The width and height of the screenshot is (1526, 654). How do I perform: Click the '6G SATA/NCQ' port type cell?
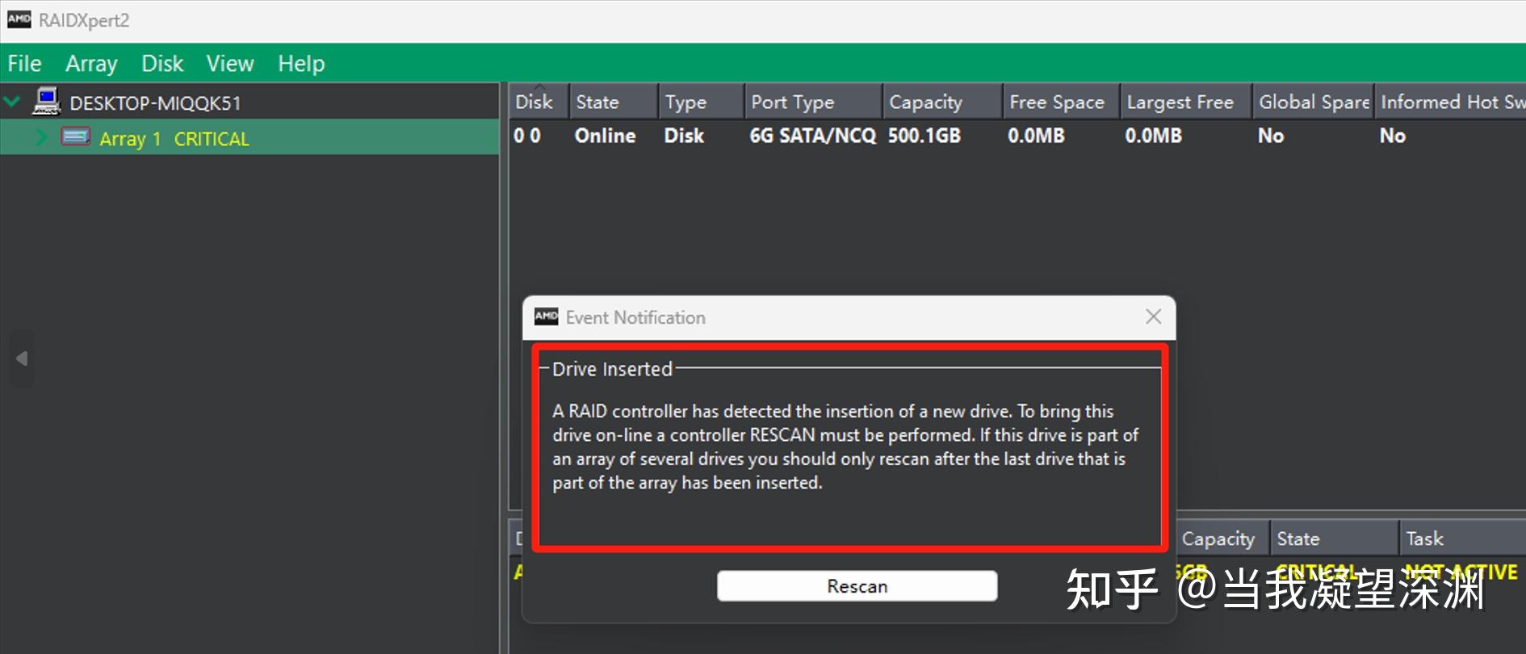tap(813, 136)
